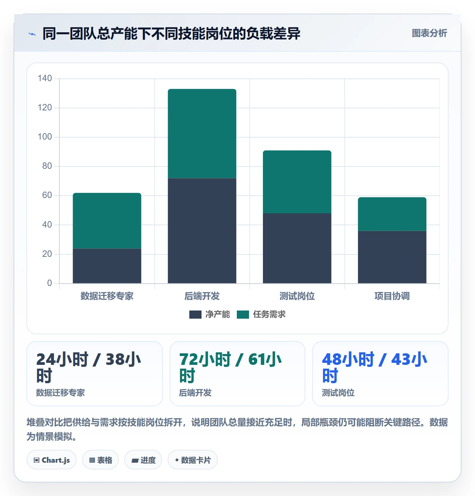Click 后端开发 task demand bar segment
Image resolution: width=475 pixels, height=496 pixels.
click(x=202, y=134)
